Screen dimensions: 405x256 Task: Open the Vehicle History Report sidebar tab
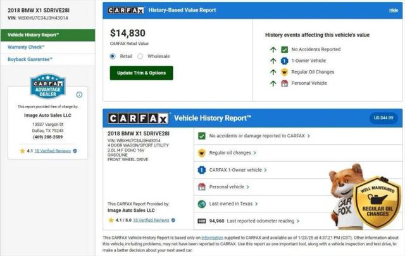tap(48, 35)
